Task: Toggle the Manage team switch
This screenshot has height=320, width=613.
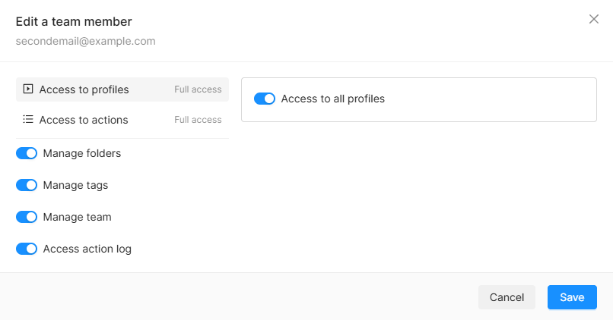Action: pos(27,217)
